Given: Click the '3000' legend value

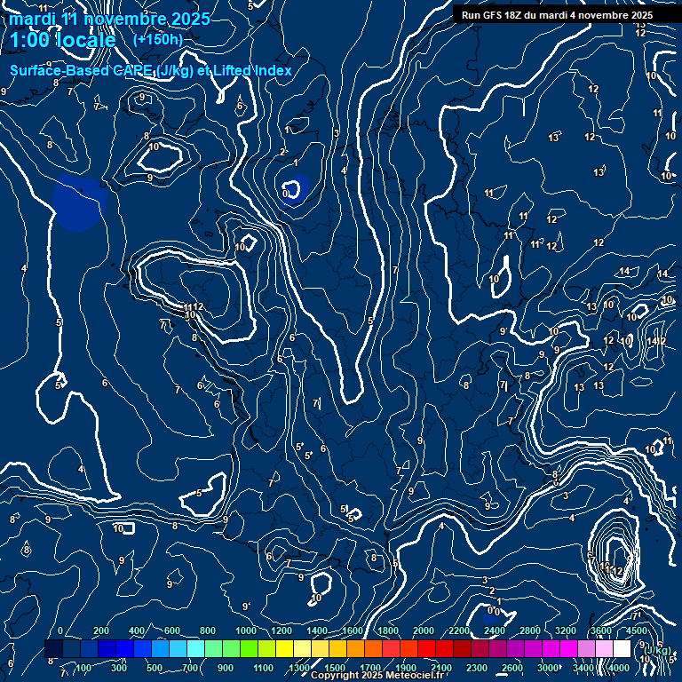Looking at the screenshot, I should 548,668.
